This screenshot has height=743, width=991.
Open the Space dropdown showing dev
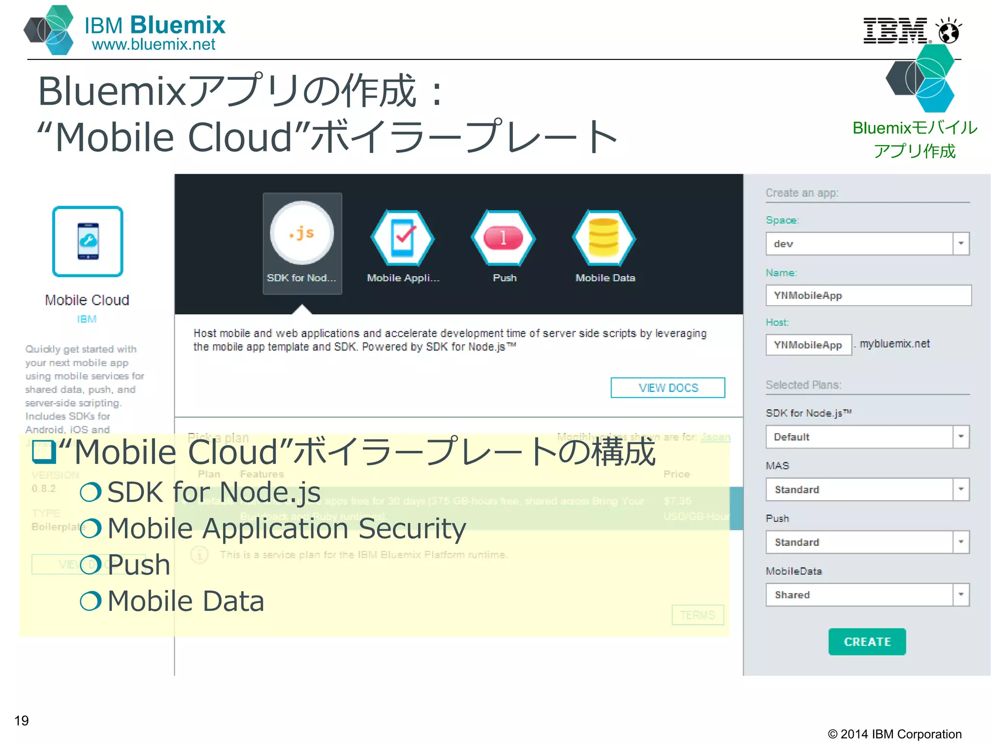pos(868,244)
